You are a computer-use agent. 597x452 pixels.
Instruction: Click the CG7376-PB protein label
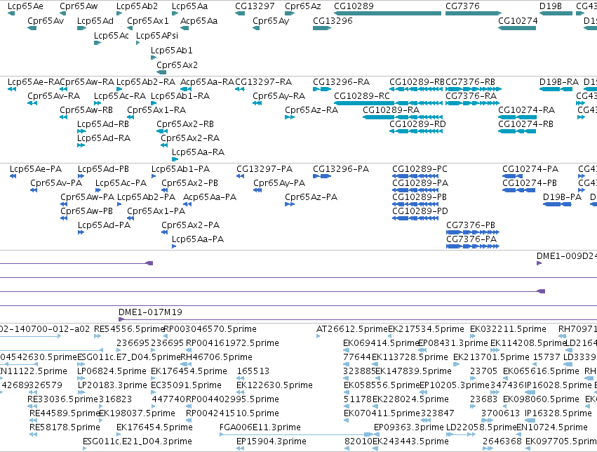[x=471, y=225]
